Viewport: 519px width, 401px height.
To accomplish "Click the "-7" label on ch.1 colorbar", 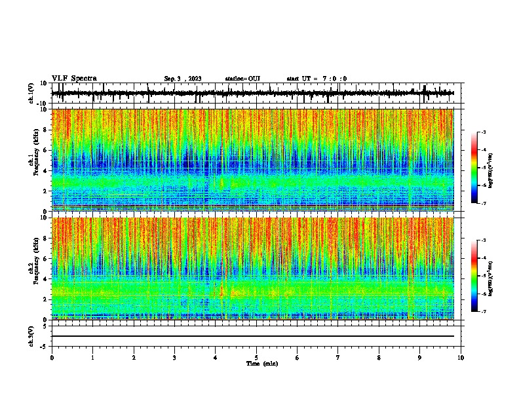I will point(483,203).
